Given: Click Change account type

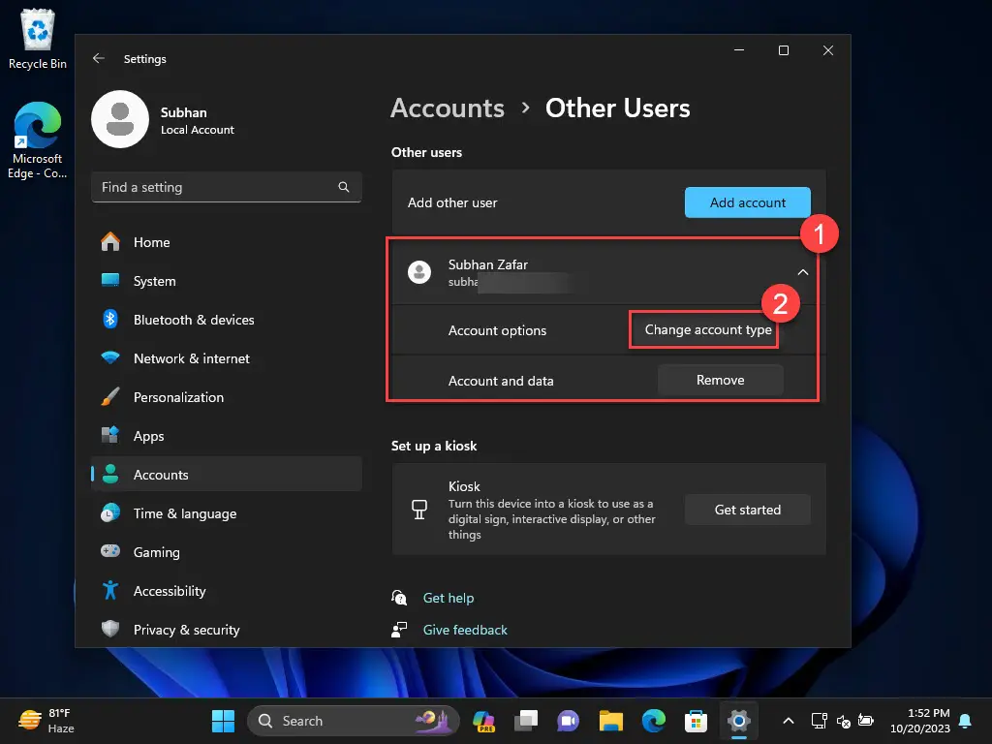Looking at the screenshot, I should (x=707, y=329).
